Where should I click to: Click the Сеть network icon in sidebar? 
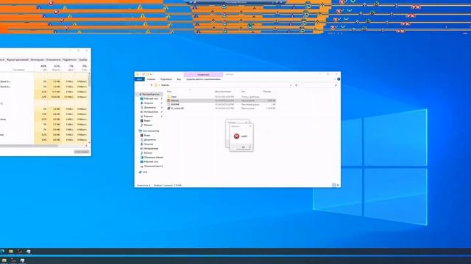click(140, 172)
